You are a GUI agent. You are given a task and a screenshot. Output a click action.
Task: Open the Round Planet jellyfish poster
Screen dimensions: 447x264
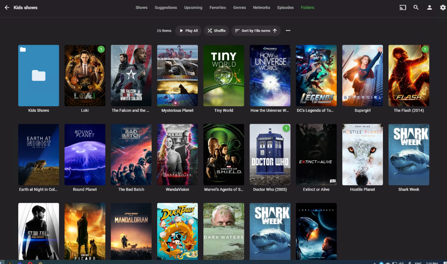point(85,155)
